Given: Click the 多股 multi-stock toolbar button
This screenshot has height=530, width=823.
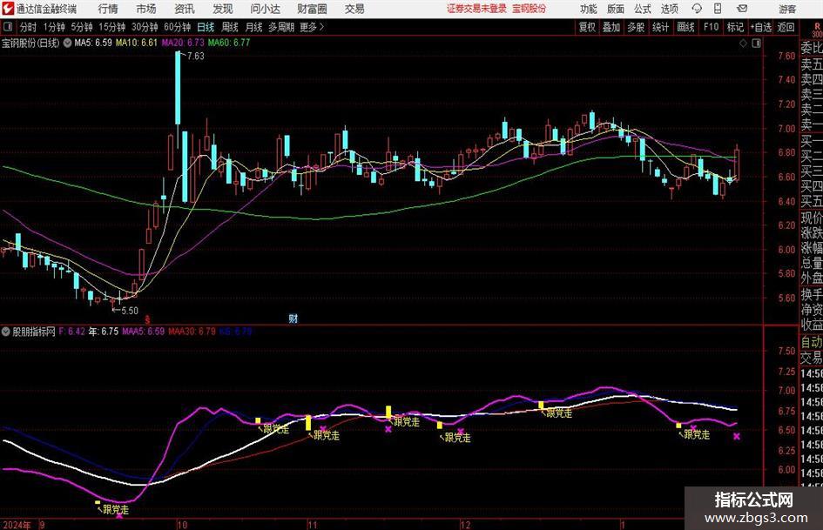Looking at the screenshot, I should point(636,27).
